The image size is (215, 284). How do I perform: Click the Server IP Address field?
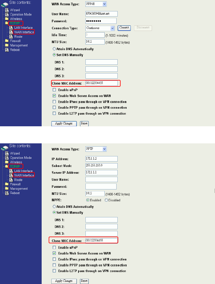(x=101, y=173)
